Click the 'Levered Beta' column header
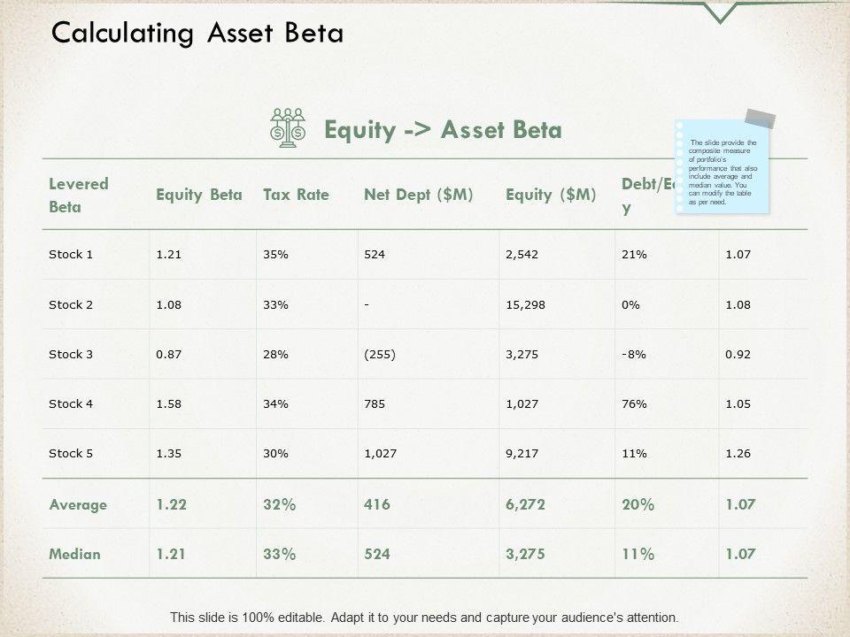This screenshot has width=850, height=637. pos(79,195)
